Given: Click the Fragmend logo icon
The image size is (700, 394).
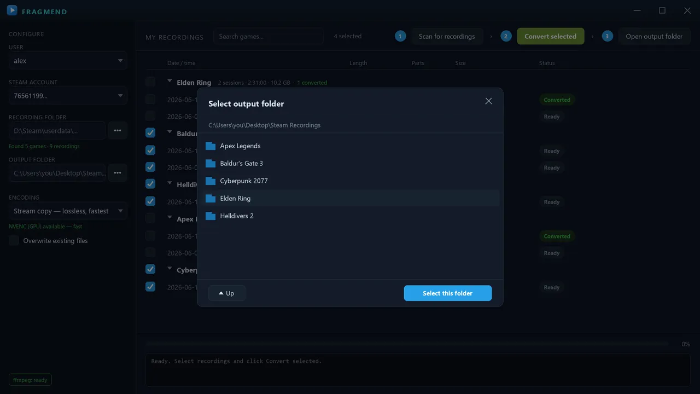Looking at the screenshot, I should pos(12,10).
